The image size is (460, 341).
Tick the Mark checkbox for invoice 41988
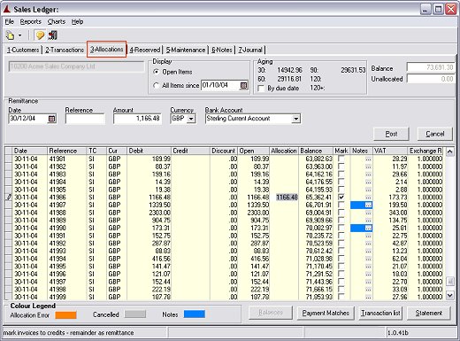click(341, 213)
